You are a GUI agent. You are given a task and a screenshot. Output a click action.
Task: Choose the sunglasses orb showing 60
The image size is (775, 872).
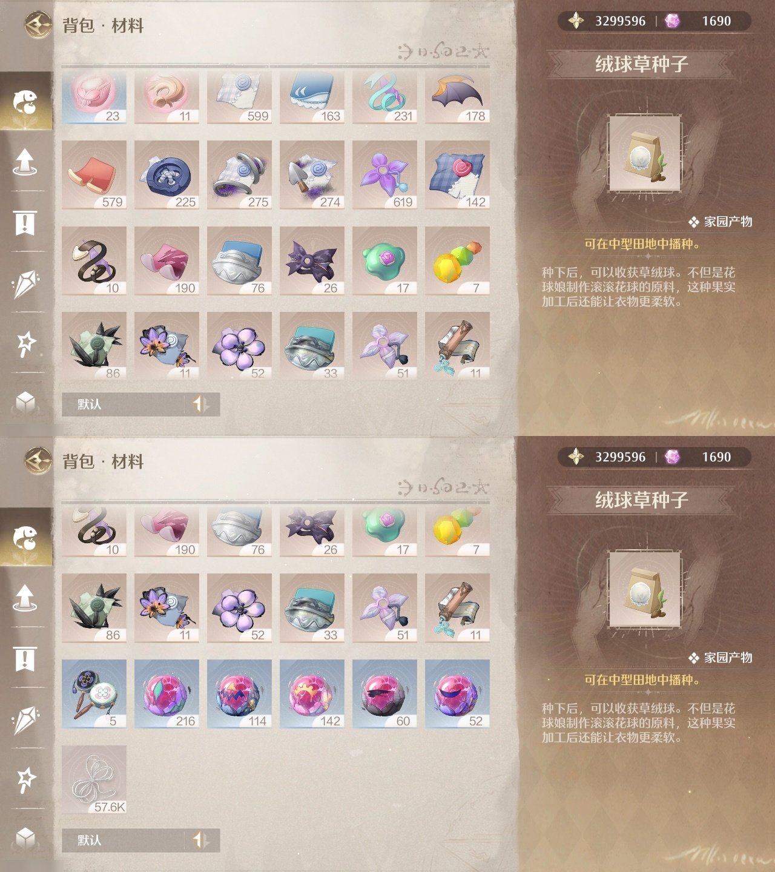384,694
